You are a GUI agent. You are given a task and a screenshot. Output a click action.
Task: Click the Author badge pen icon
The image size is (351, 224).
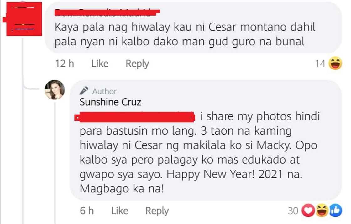point(84,91)
